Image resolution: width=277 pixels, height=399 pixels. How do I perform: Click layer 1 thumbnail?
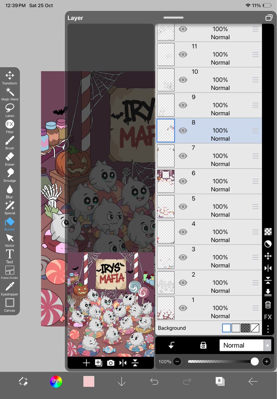pos(165,308)
